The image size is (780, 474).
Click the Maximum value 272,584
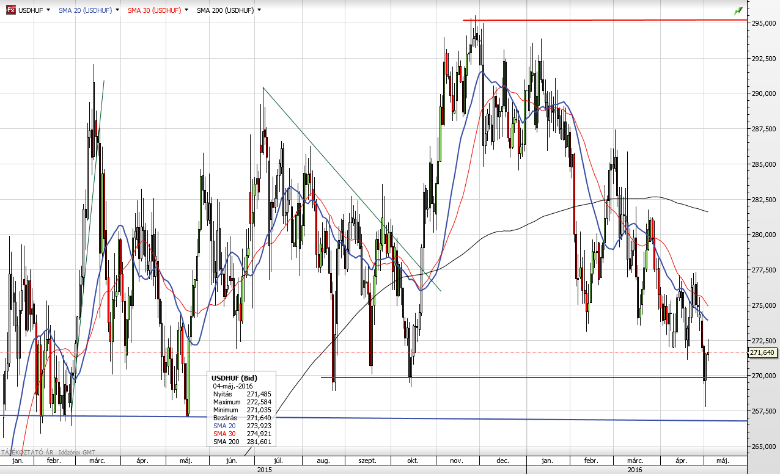pos(260,402)
